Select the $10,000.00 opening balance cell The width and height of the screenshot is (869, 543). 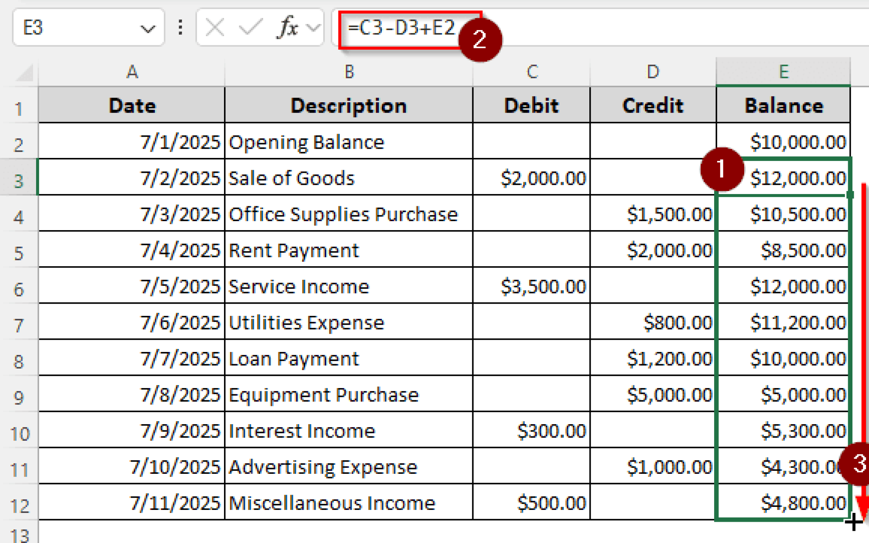(x=798, y=142)
